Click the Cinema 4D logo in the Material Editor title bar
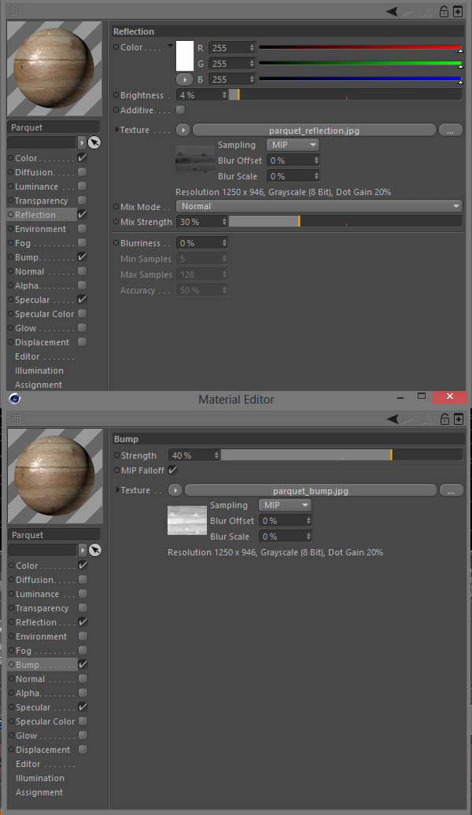 (15, 399)
